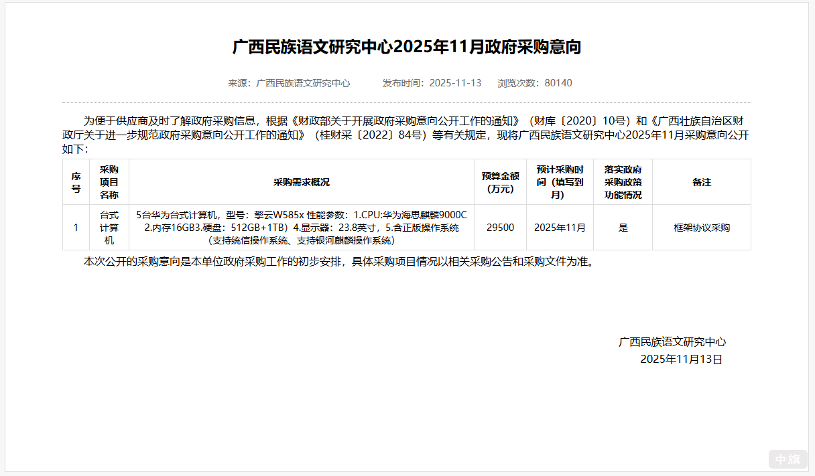This screenshot has height=476, width=815.
Task: Select the 备注 column header
Action: (701, 181)
